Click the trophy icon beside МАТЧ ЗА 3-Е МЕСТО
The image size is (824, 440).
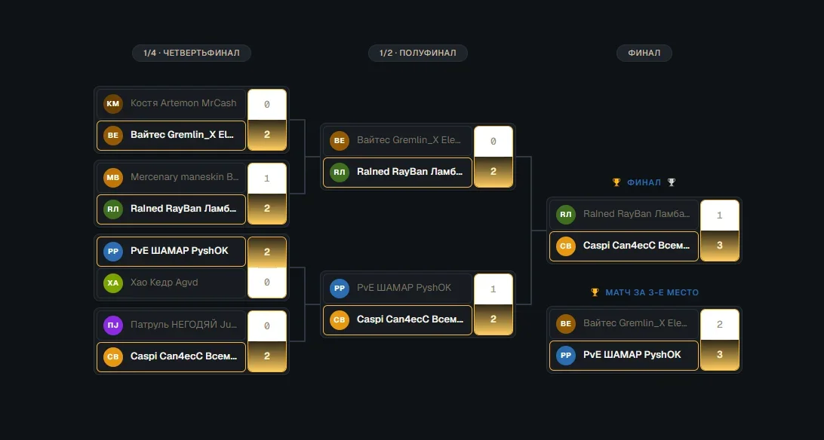(595, 292)
